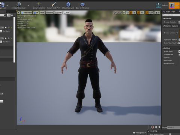
Task: Click Activate Cloth Paint brush icon
Action: [x=54, y=4]
